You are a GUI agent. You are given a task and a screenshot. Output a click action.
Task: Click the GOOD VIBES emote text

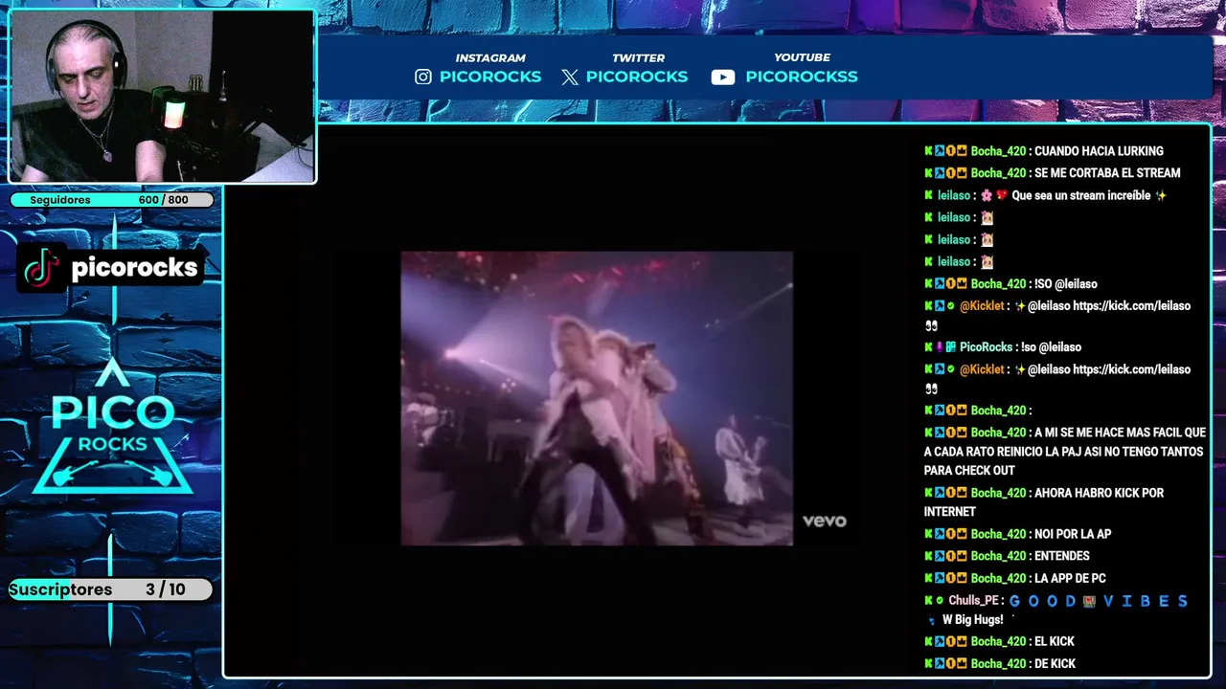click(1099, 601)
